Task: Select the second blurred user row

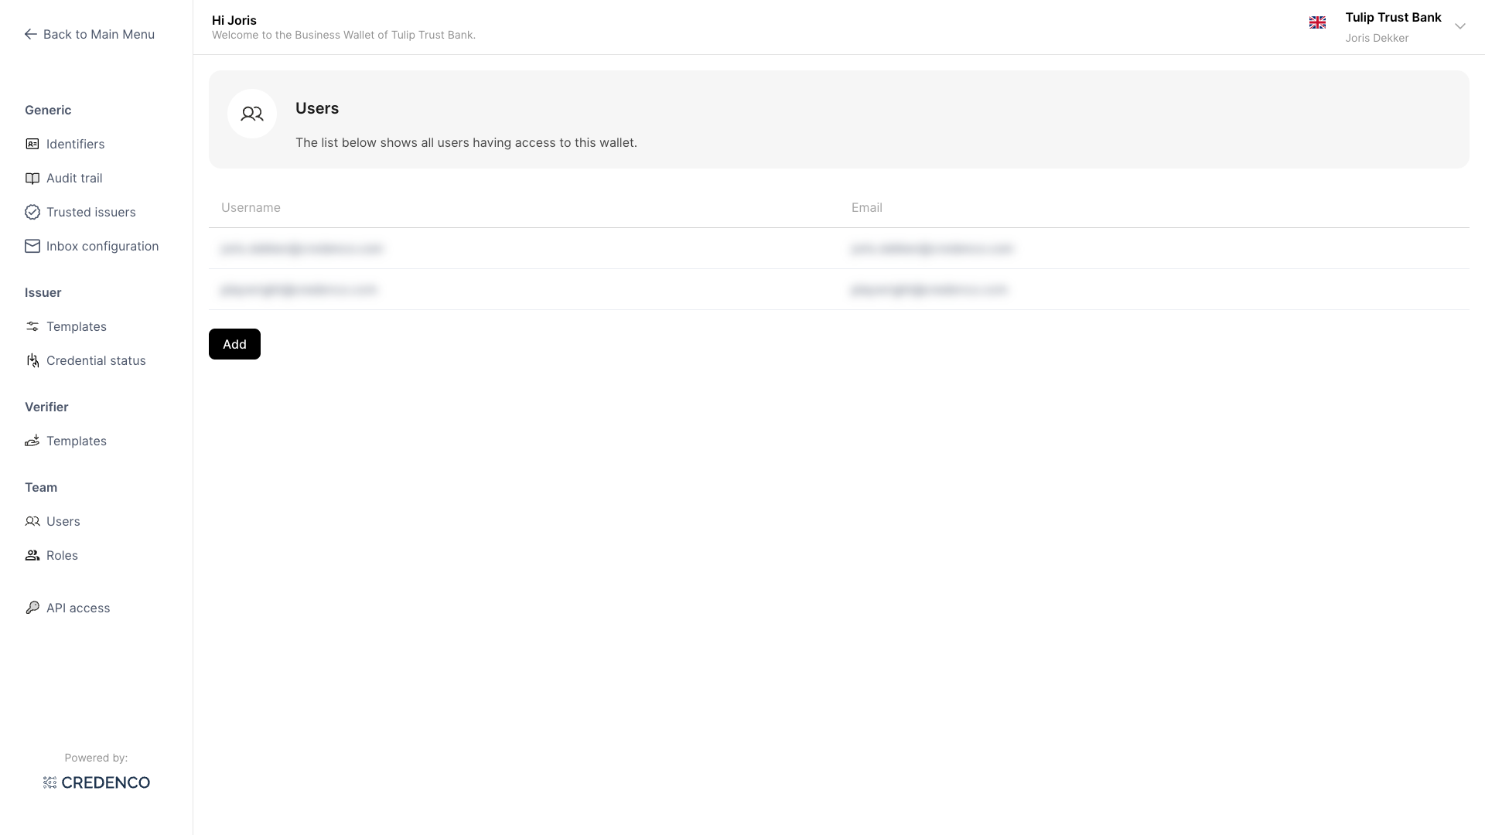Action: click(299, 290)
